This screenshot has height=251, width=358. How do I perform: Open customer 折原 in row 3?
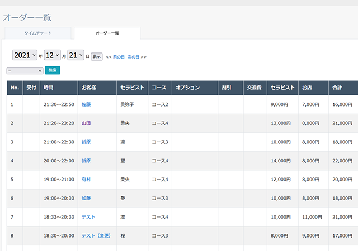pyautogui.click(x=86, y=142)
